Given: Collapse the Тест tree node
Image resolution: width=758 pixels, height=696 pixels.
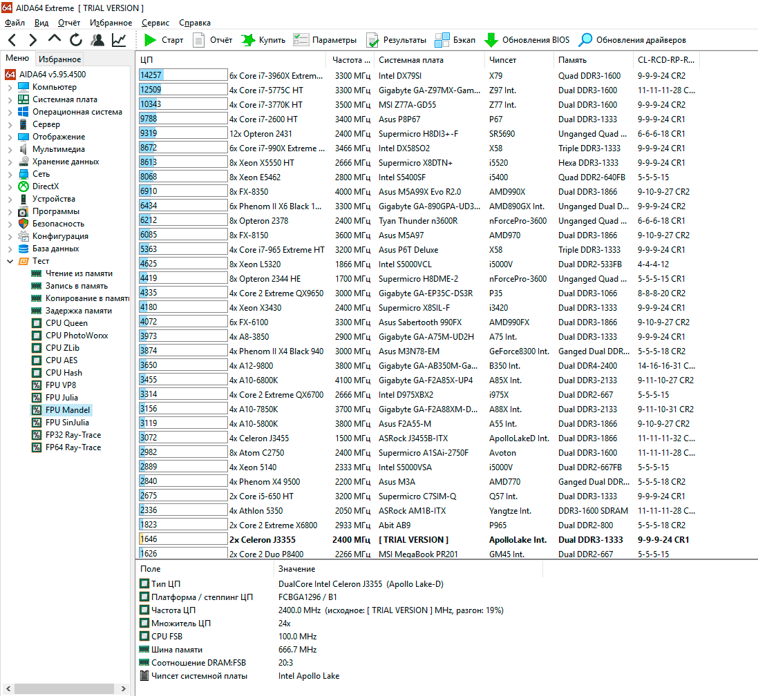Looking at the screenshot, I should (10, 261).
